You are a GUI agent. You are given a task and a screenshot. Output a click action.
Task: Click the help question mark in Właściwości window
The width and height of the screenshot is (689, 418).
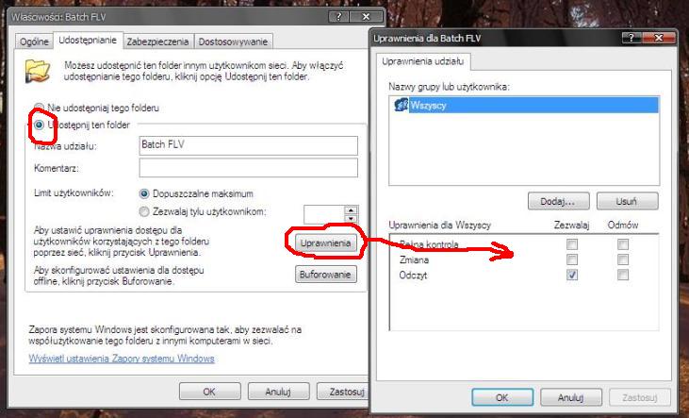click(338, 17)
